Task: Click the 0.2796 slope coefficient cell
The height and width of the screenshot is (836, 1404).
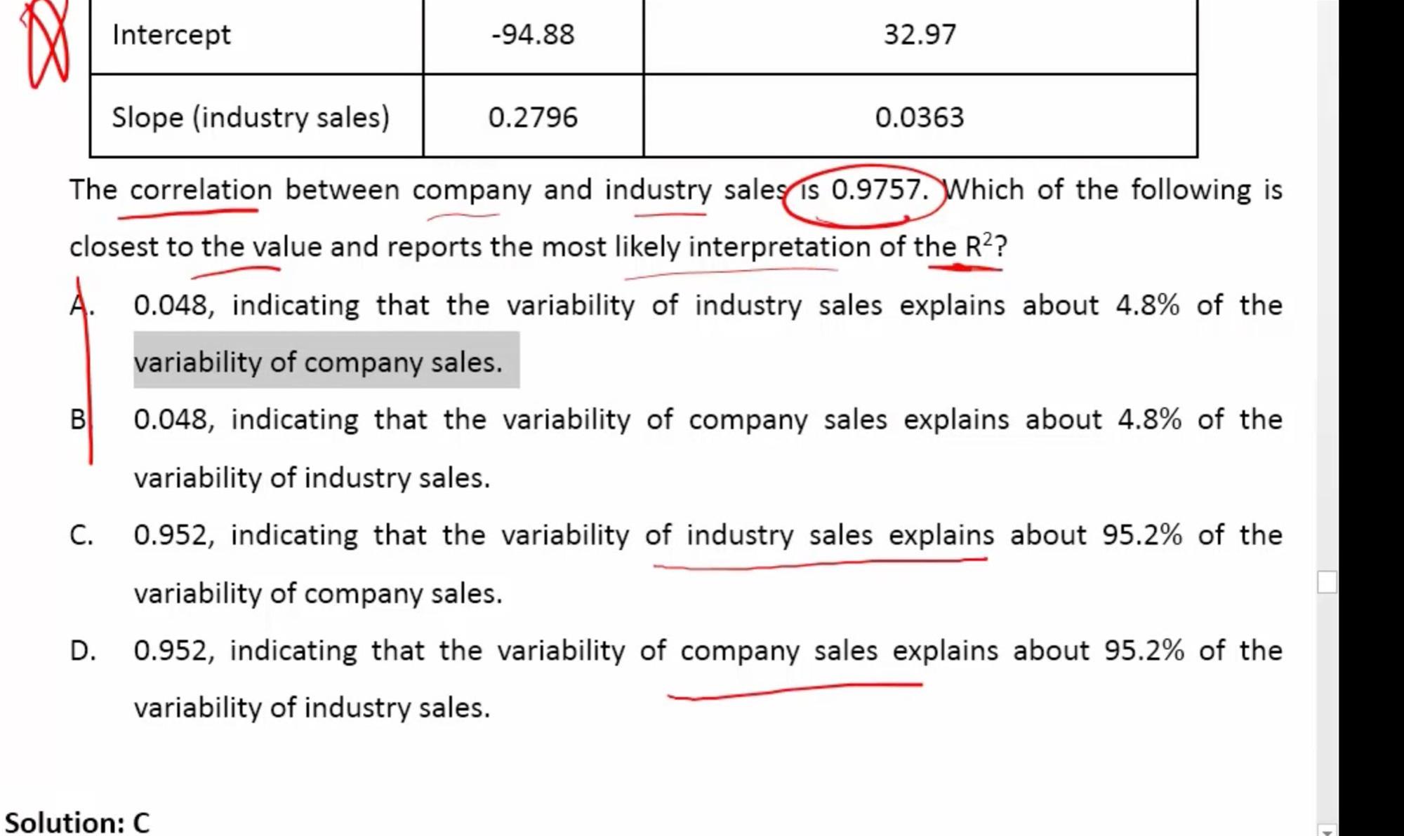Action: [533, 116]
